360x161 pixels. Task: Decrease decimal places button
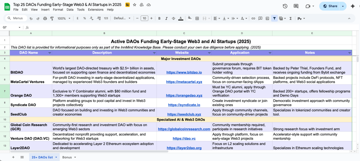tap(92, 18)
